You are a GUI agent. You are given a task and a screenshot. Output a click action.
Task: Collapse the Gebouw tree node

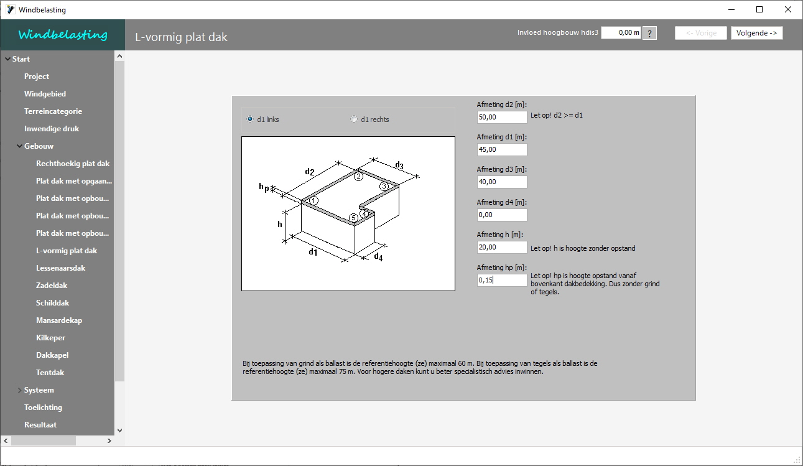19,146
